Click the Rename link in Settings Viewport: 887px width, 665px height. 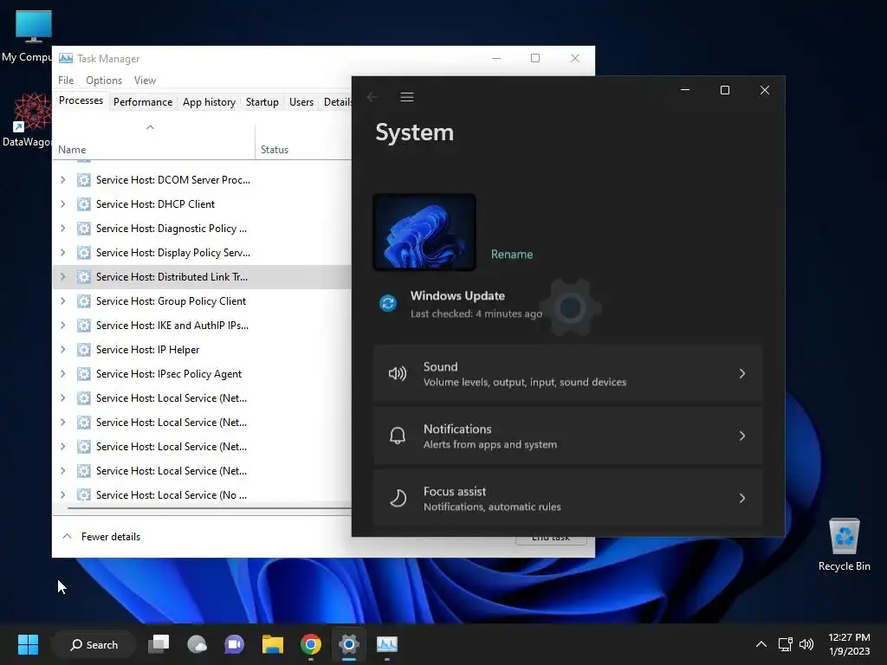[x=511, y=255]
